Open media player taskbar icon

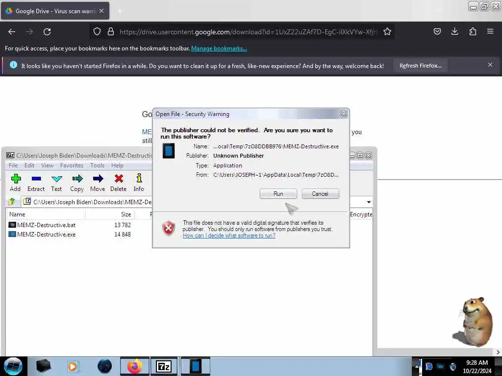point(73,366)
